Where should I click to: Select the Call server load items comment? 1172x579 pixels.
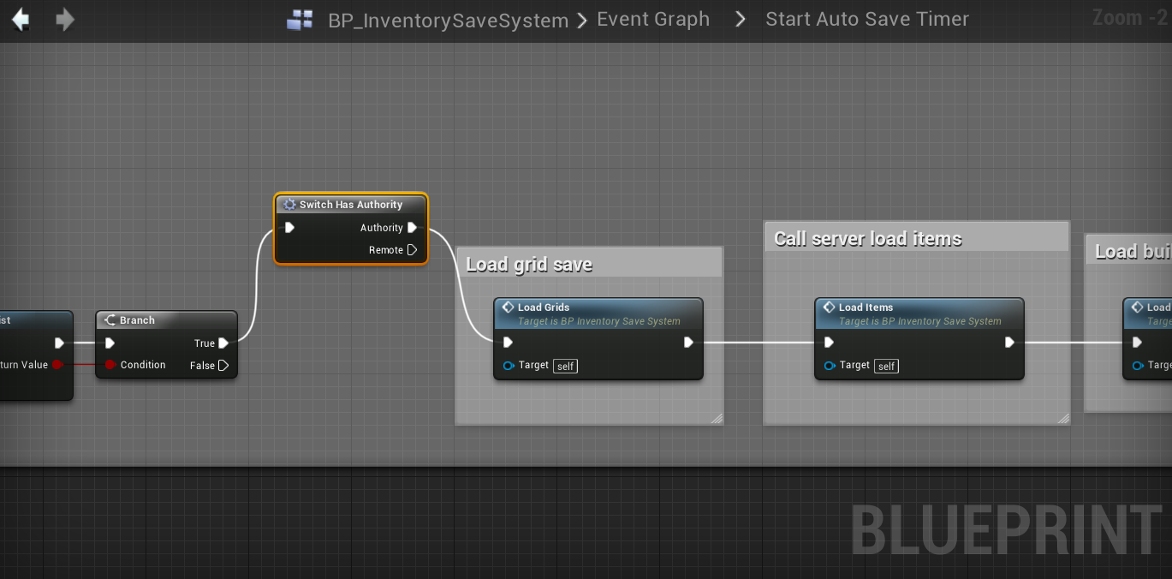click(916, 239)
